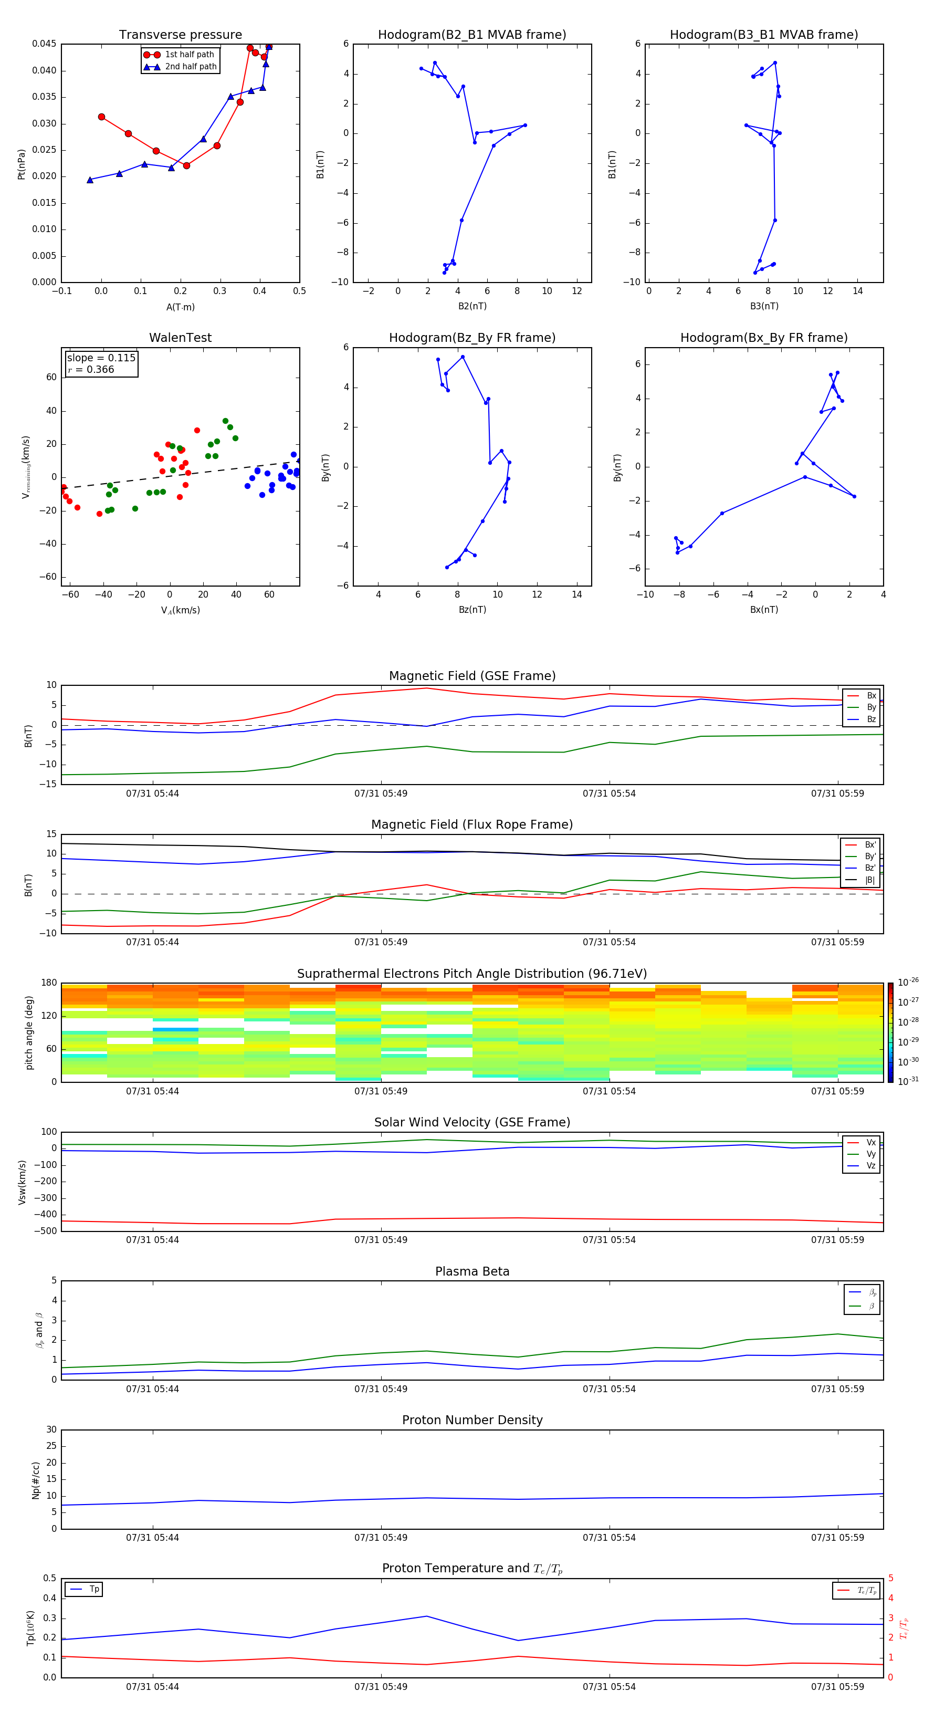Viewport: 945px width, 1733px height.
Task: Click the "V_A(km/s)" x-axis label
Action: pyautogui.click(x=180, y=610)
